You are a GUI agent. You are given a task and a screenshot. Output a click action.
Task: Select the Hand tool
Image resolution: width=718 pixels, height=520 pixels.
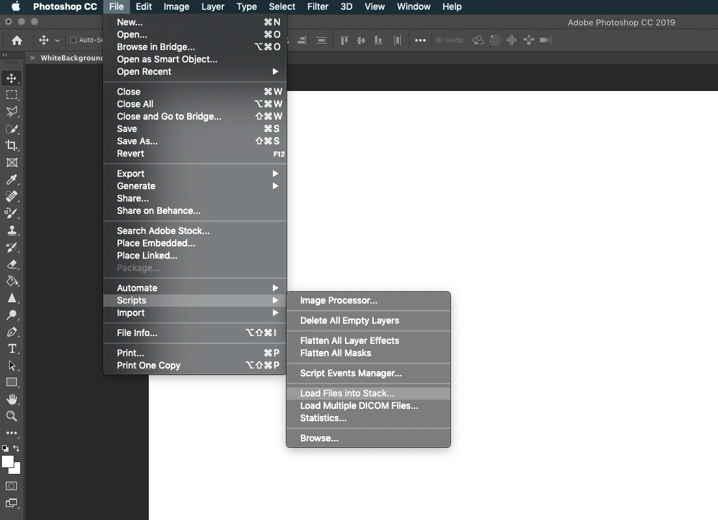[x=12, y=400]
